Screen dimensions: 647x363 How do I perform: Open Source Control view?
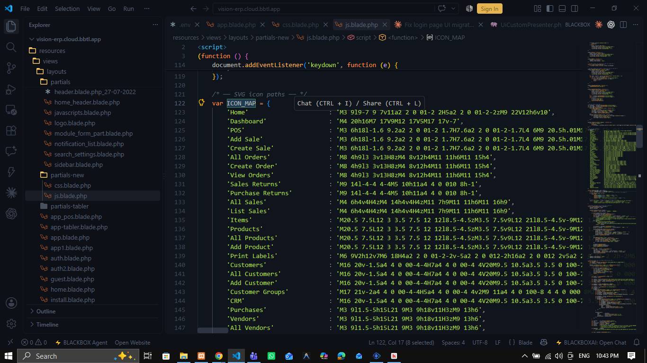click(11, 68)
